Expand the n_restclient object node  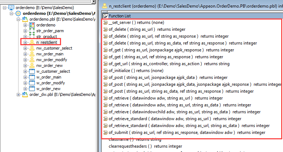(25, 42)
